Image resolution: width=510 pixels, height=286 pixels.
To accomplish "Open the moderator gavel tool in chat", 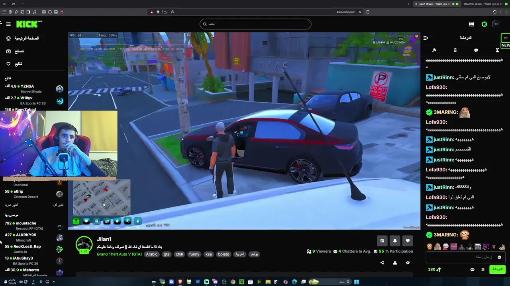I will coord(434,50).
